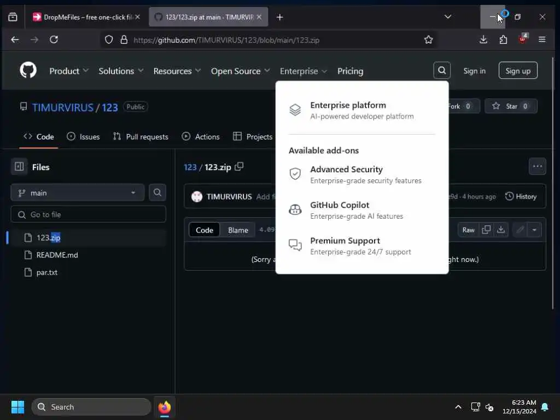The width and height of the screenshot is (560, 420).
Task: Open the Windows Start menu
Action: click(x=17, y=407)
